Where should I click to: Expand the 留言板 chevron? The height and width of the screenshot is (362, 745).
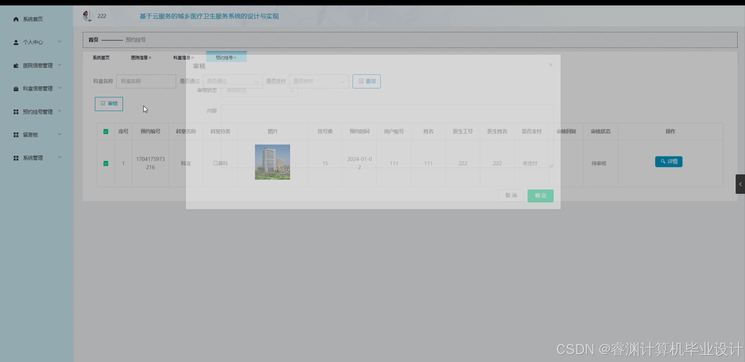tap(59, 134)
